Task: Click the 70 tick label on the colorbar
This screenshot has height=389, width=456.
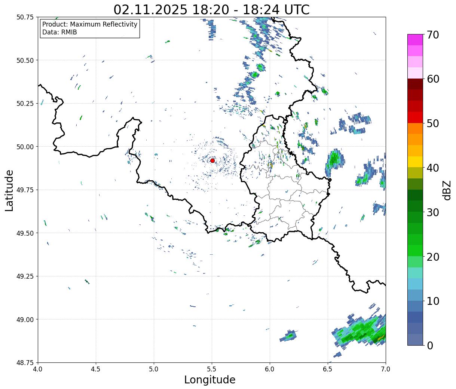Action: click(x=432, y=35)
